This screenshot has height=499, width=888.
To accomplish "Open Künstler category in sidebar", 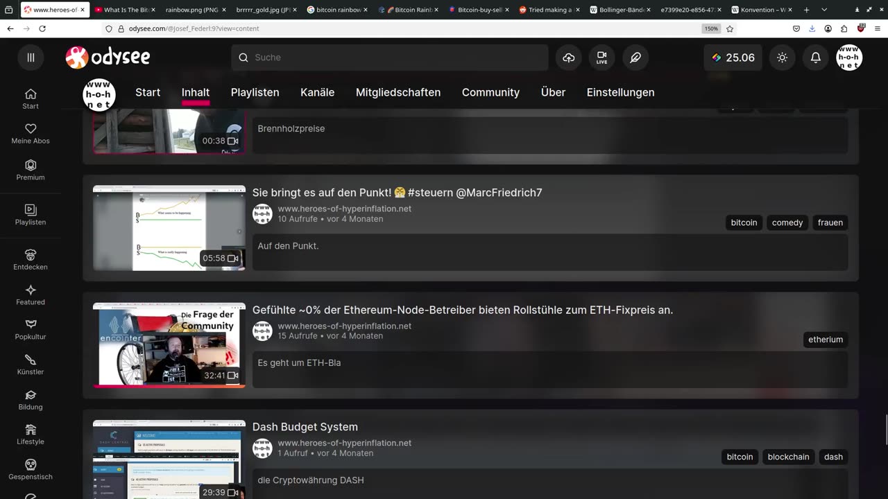I will coord(31,365).
